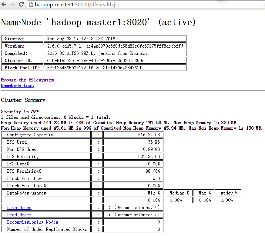The height and width of the screenshot is (236, 265).
Task: Select the 516.24 GB capacity value
Action: (149, 135)
